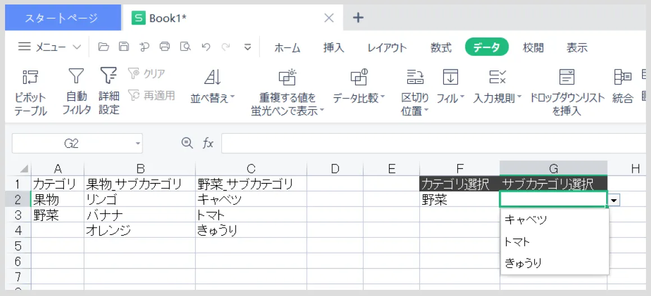Click the insert dropdown list (ドロップダウンリストを挿入) icon
This screenshot has width=651, height=296.
pyautogui.click(x=567, y=77)
